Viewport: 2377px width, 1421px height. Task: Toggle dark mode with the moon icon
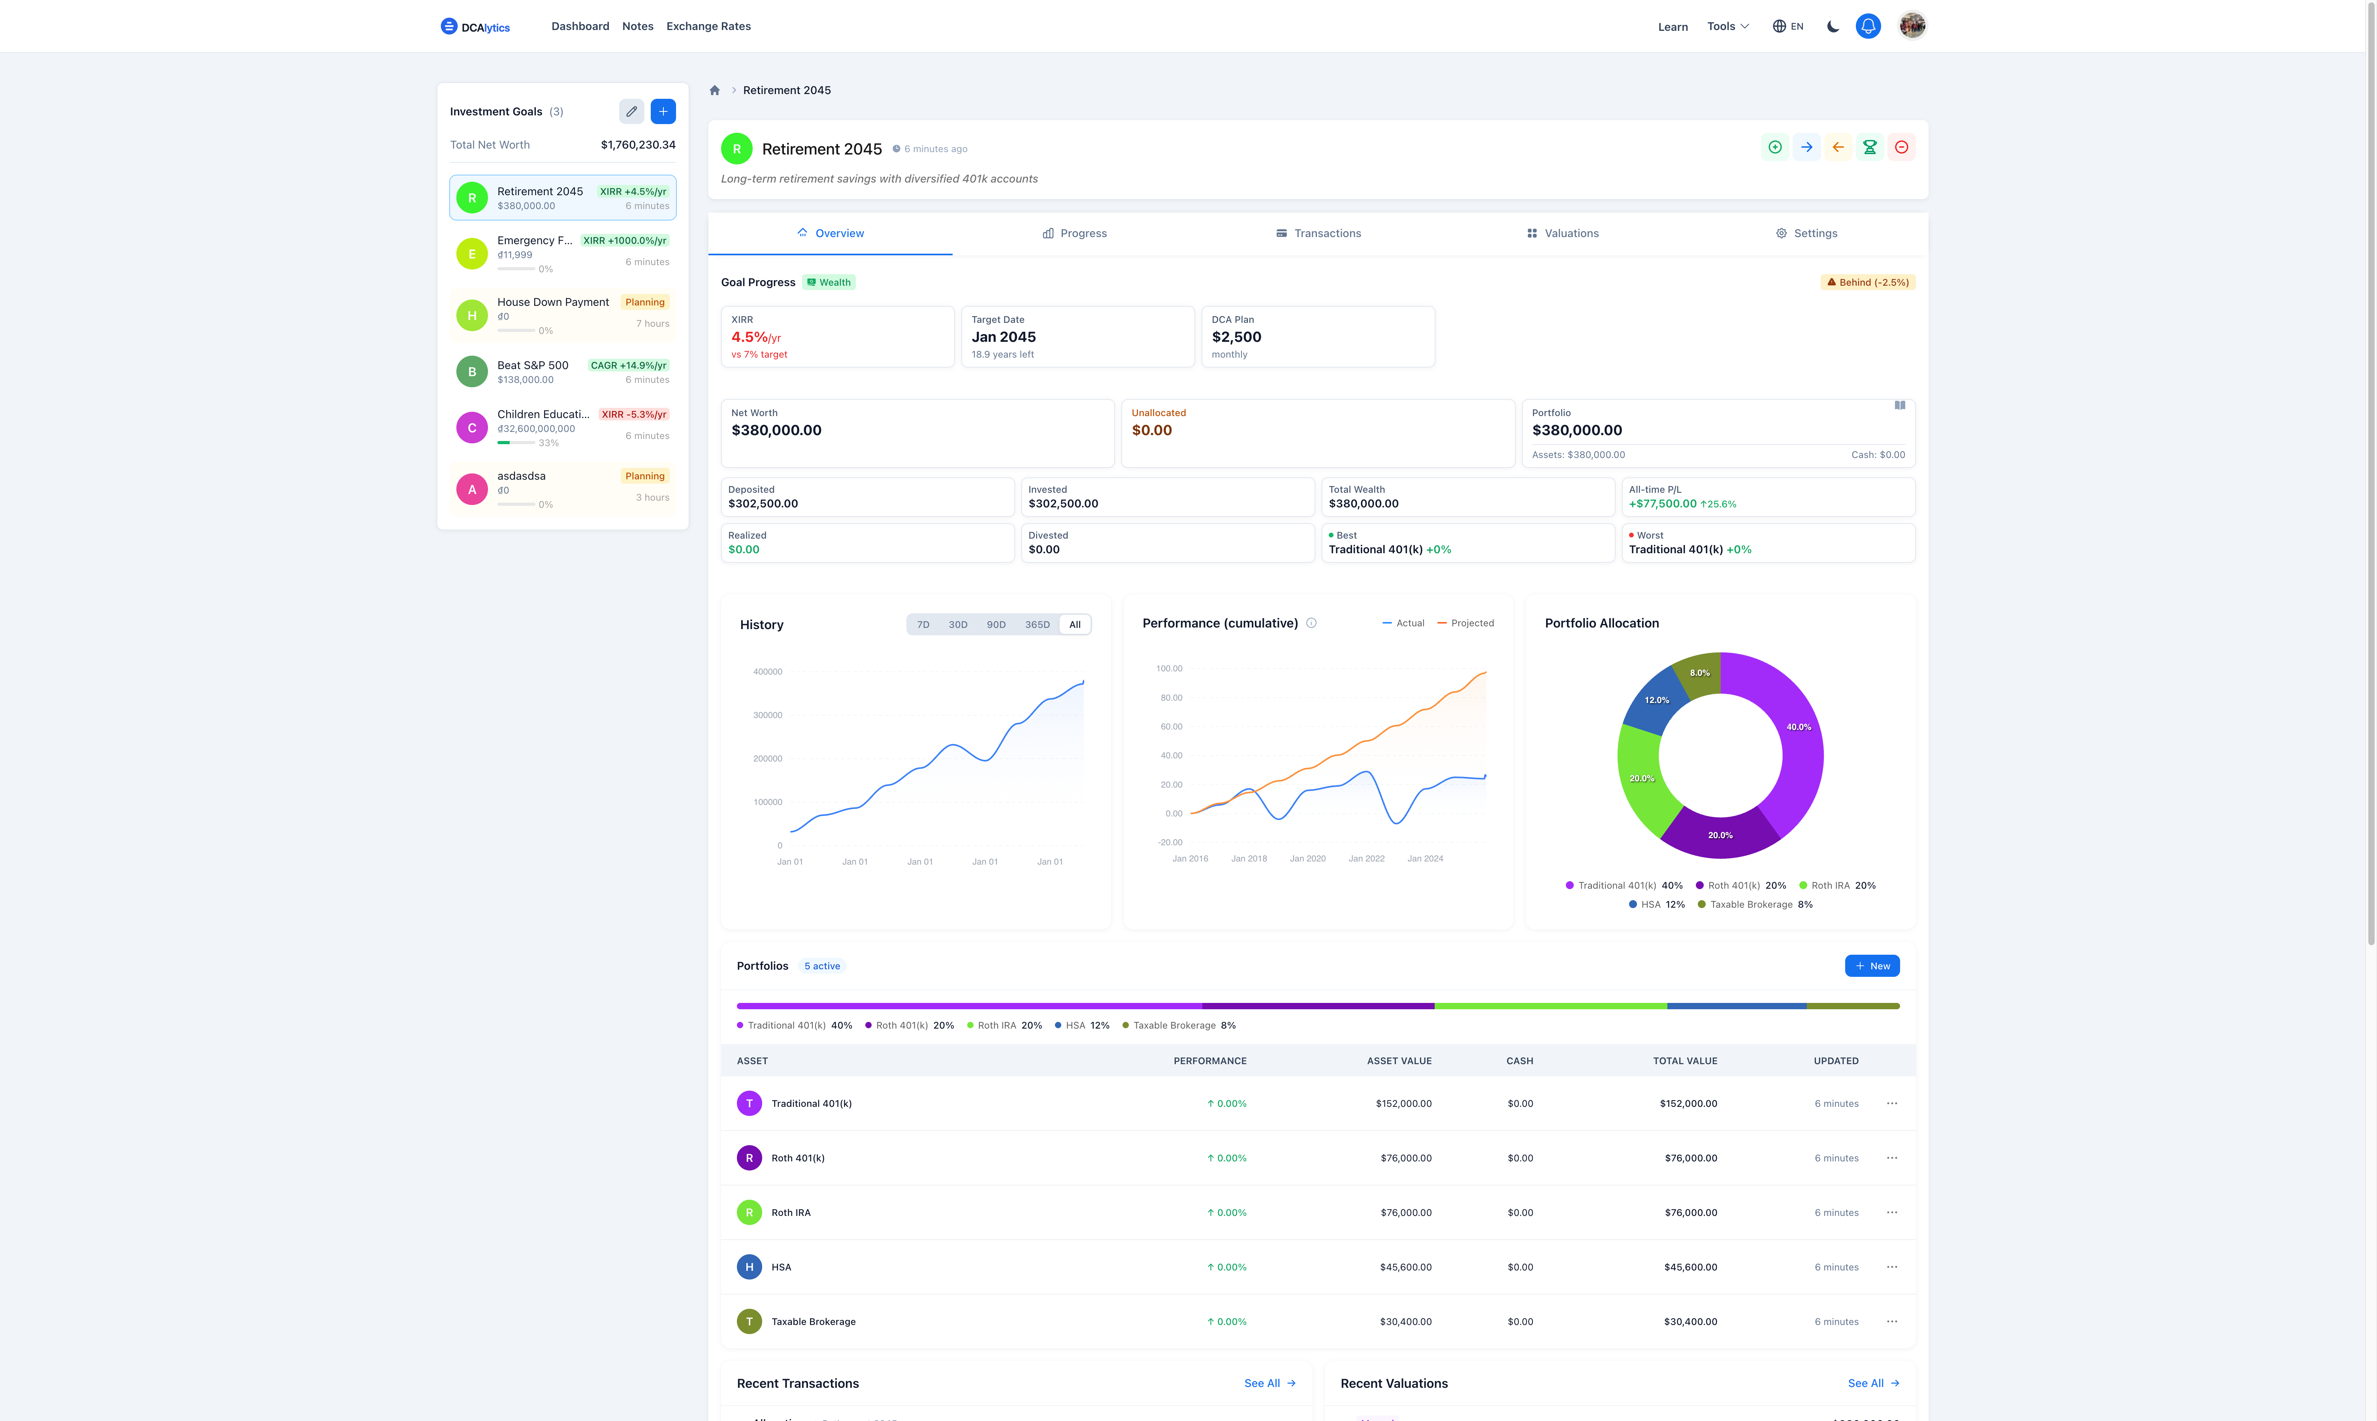[x=1832, y=26]
